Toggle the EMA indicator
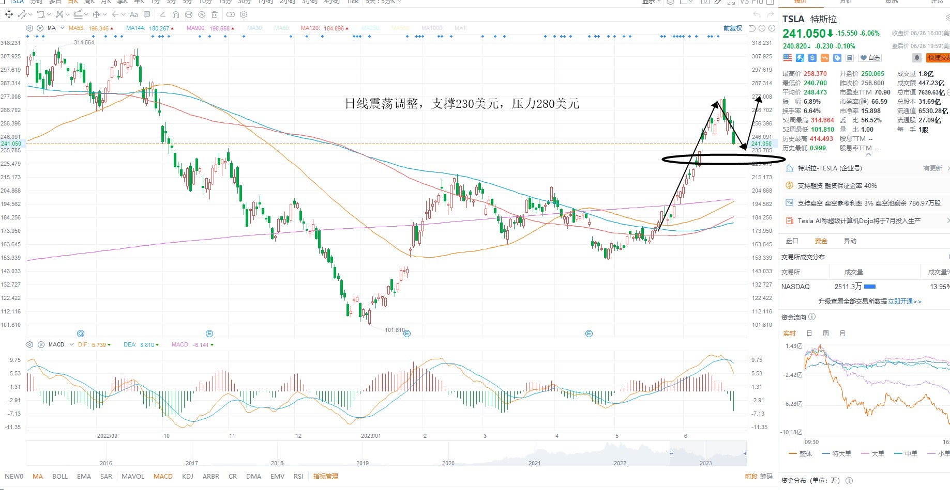The height and width of the screenshot is (490, 950). click(84, 477)
